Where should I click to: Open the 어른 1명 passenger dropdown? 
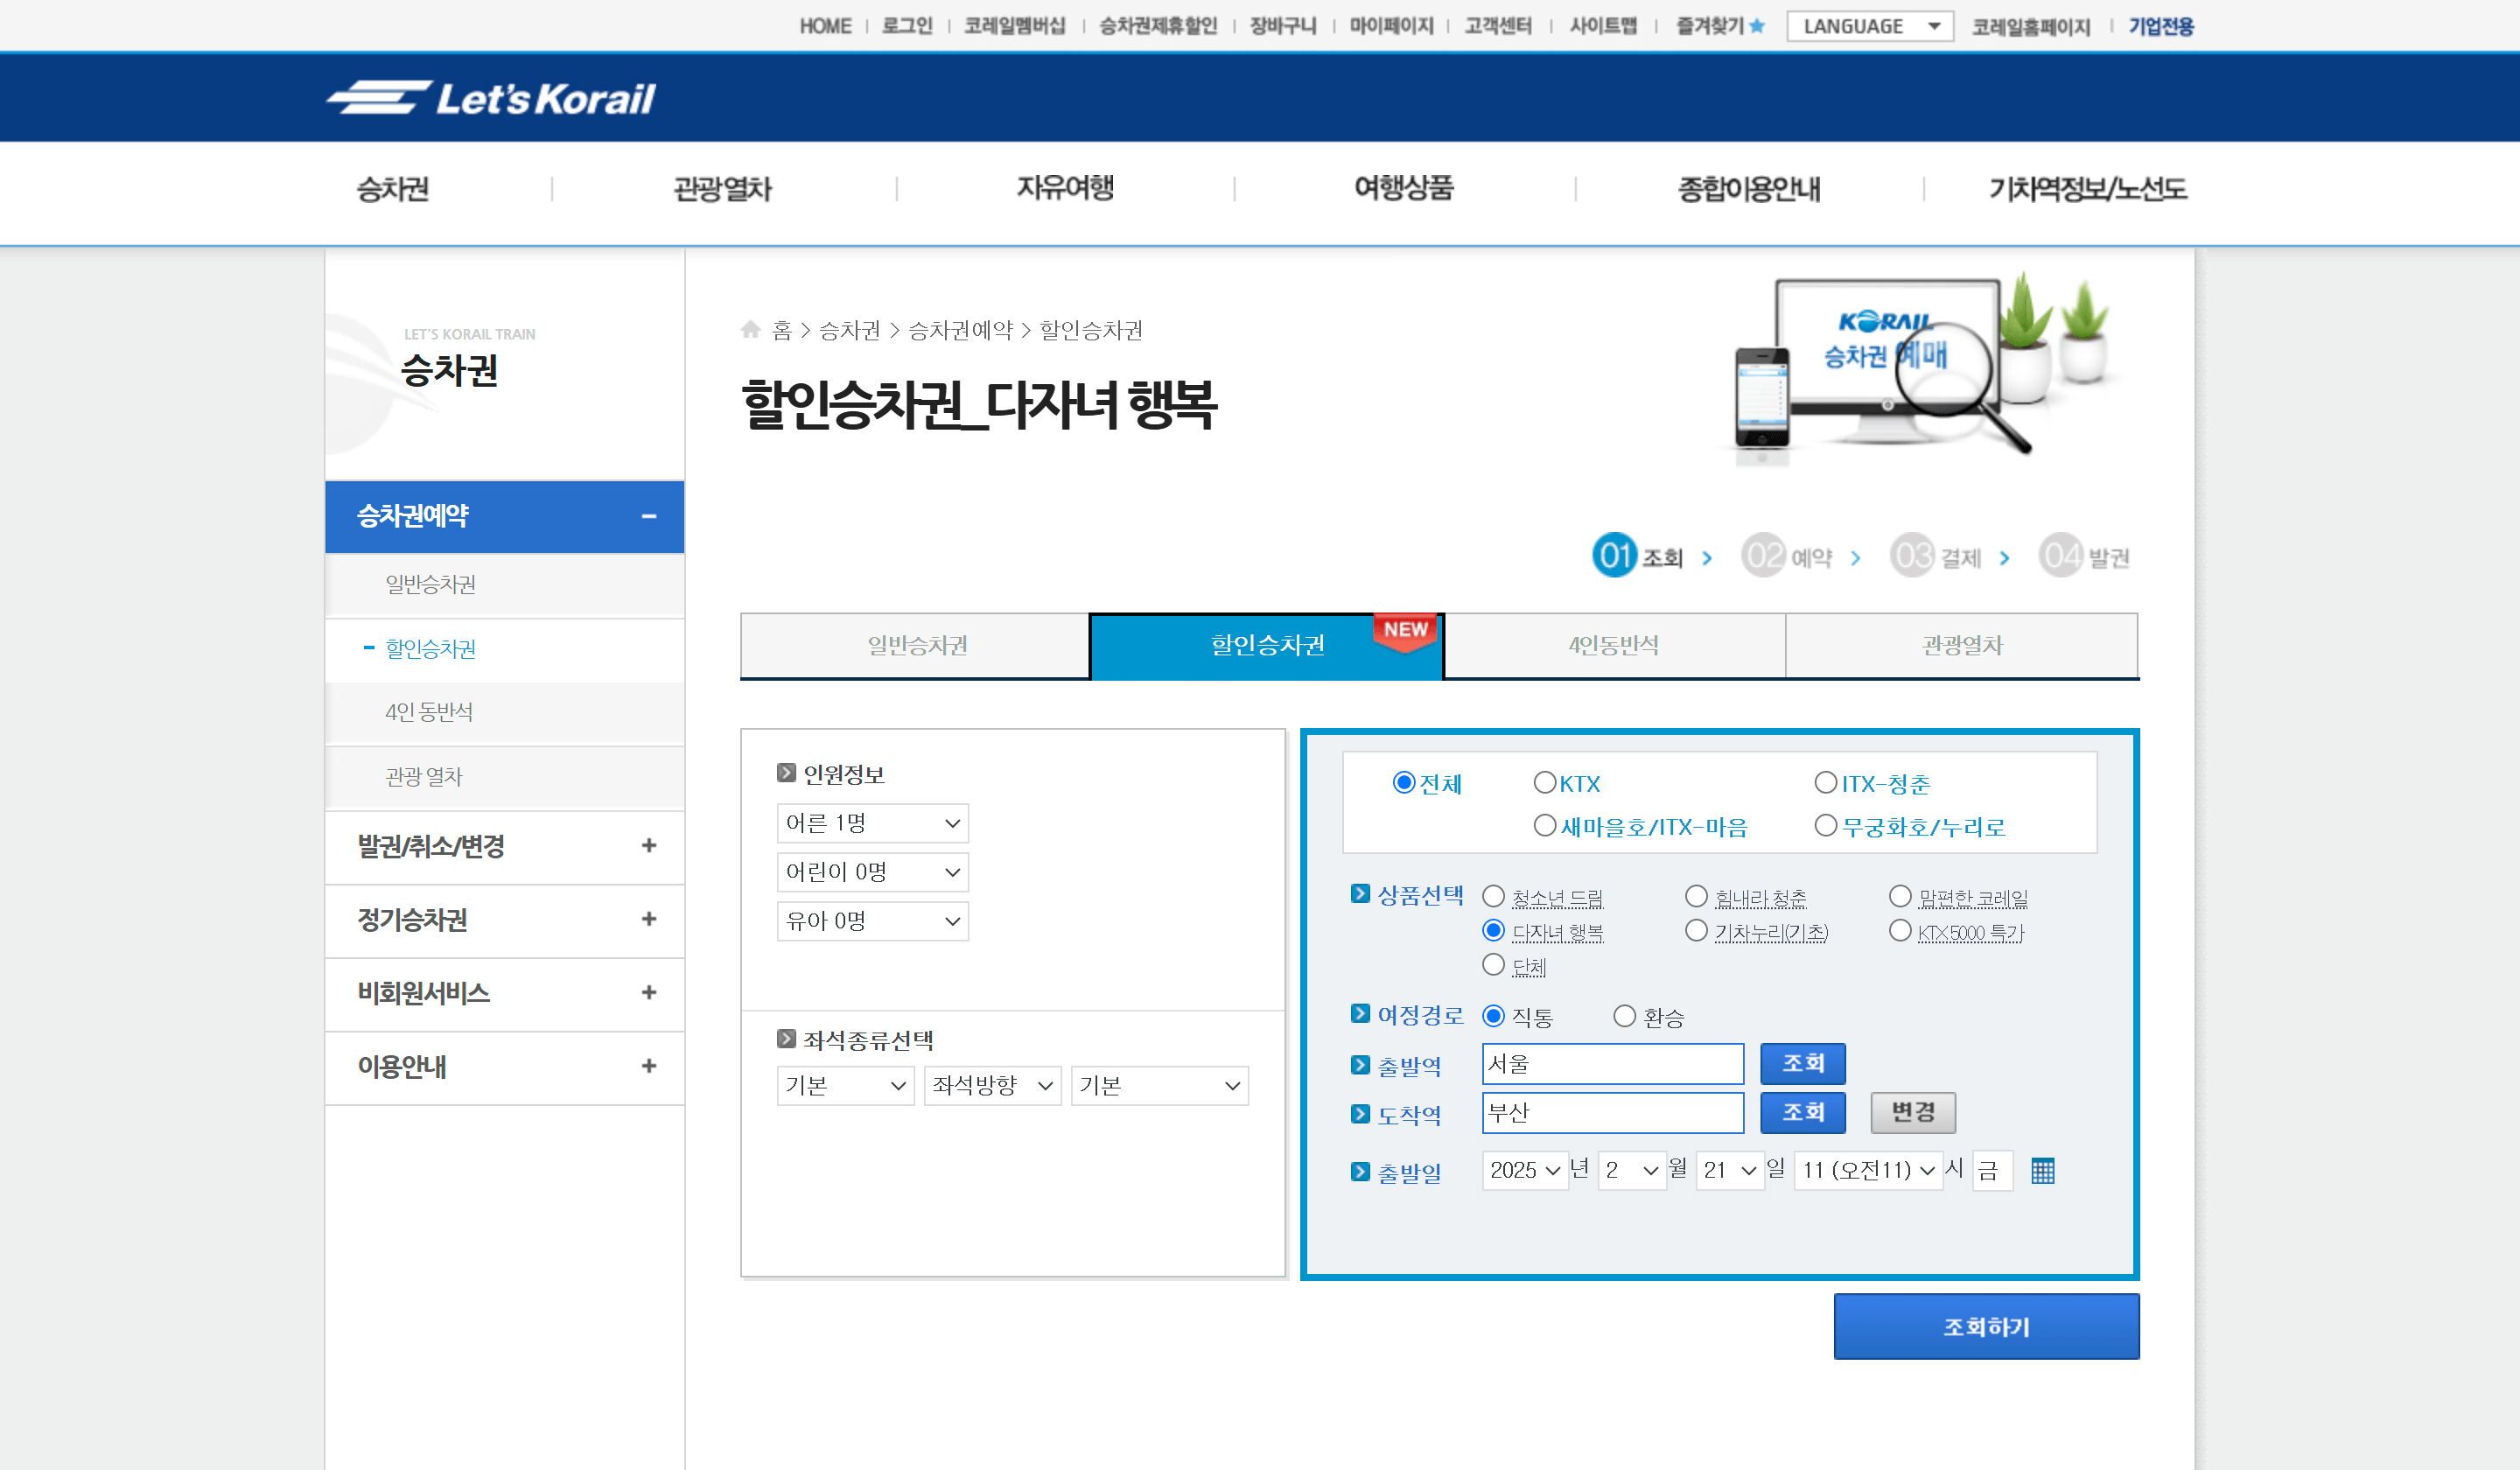tap(872, 823)
